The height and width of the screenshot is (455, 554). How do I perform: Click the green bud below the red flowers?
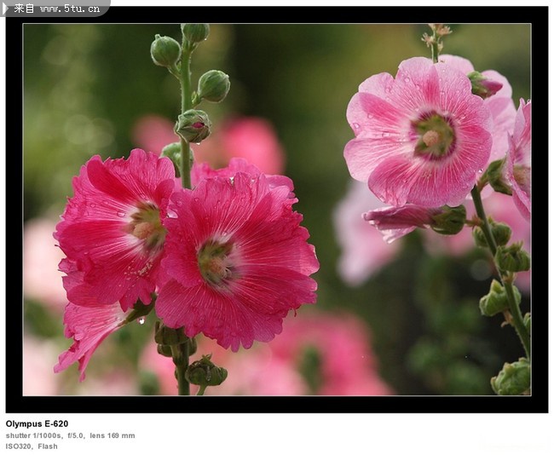point(205,371)
